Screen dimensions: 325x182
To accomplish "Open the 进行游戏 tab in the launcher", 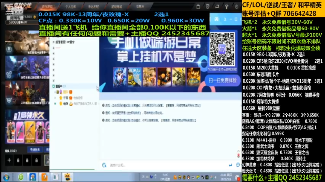I will [x=47, y=6].
